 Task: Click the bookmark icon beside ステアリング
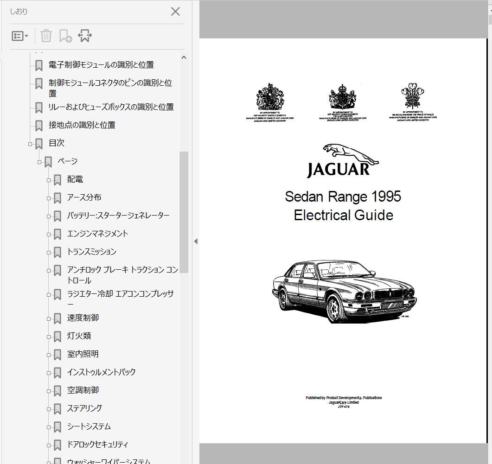coord(58,409)
